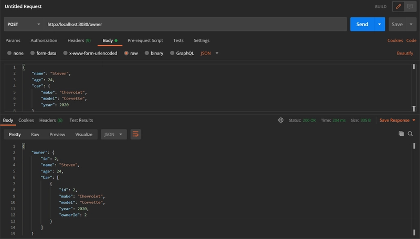Select the response Body tab
This screenshot has height=239, width=420.
[8, 121]
